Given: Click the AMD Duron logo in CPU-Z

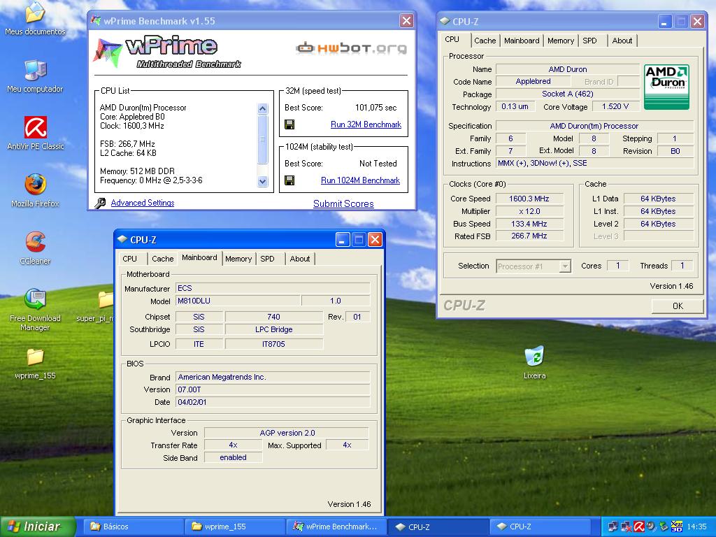Looking at the screenshot, I should [x=666, y=87].
